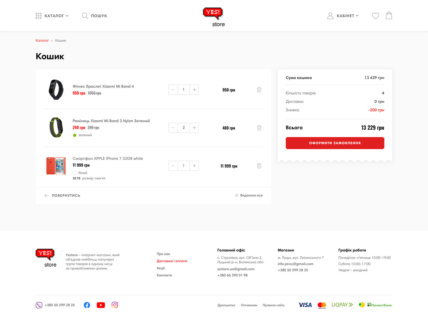Open Правила сайту footer link
The image size is (428, 316).
(274, 305)
